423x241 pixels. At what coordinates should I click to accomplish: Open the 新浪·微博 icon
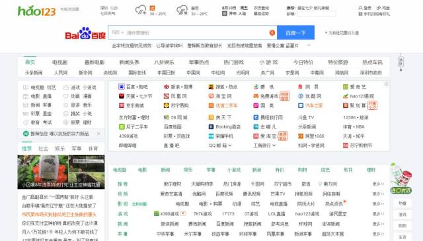[166, 87]
